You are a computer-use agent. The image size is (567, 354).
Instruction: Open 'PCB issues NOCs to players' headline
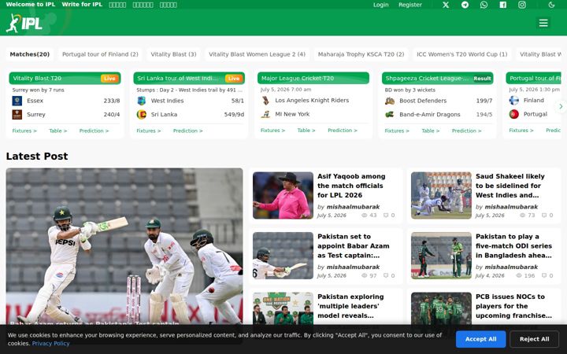click(513, 306)
